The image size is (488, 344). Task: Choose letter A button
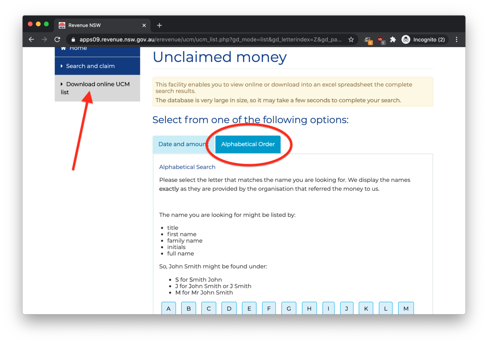[x=169, y=308]
